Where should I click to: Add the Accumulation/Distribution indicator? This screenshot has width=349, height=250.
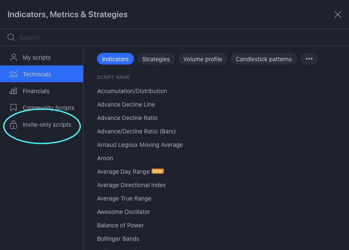(x=132, y=91)
